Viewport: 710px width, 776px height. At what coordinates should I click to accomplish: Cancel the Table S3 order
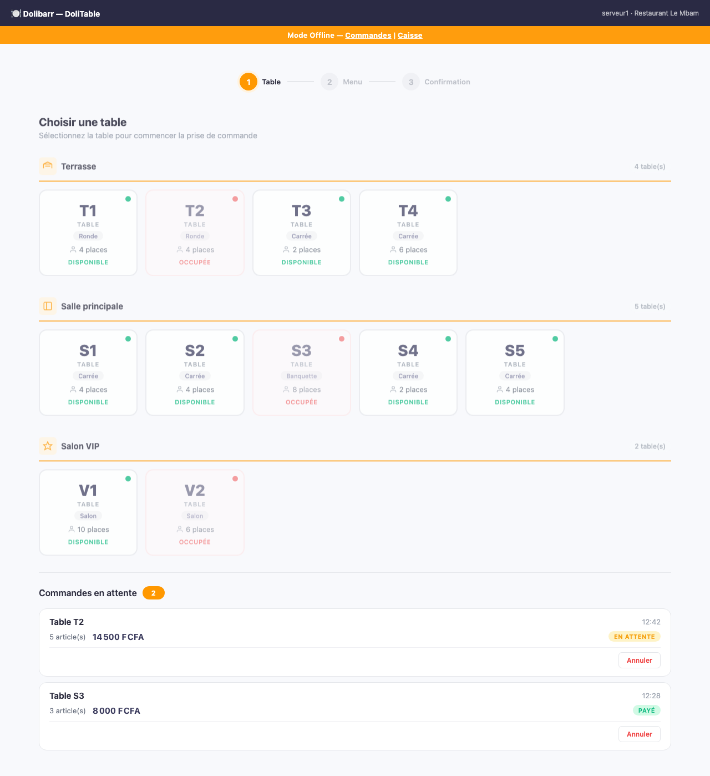click(640, 734)
